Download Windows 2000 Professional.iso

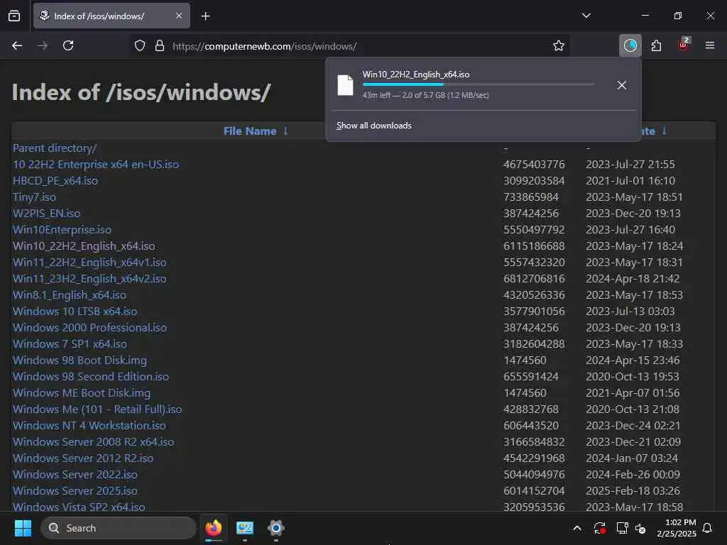click(90, 327)
